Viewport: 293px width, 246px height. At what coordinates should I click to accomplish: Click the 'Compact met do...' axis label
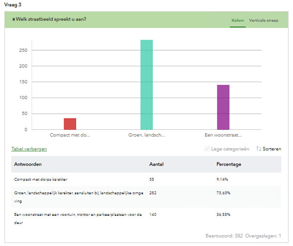70,135
